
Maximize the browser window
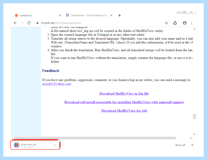point(184,12)
